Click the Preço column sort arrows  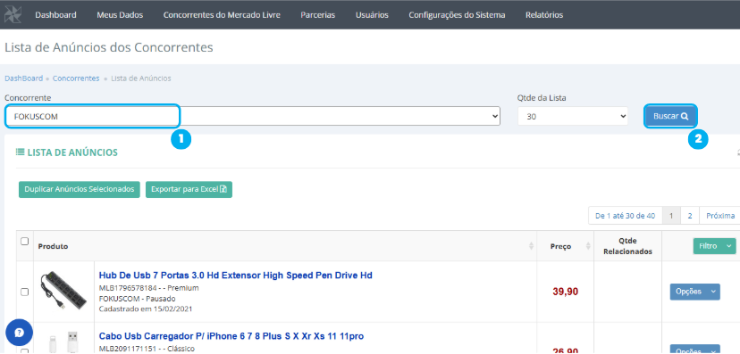tap(588, 246)
